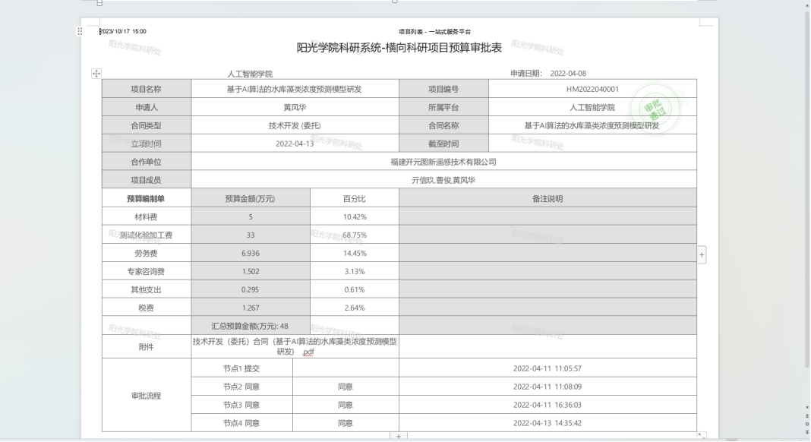Image resolution: width=811 pixels, height=442 pixels.
Task: Click the 节点1 提交 cell
Action: 241,368
